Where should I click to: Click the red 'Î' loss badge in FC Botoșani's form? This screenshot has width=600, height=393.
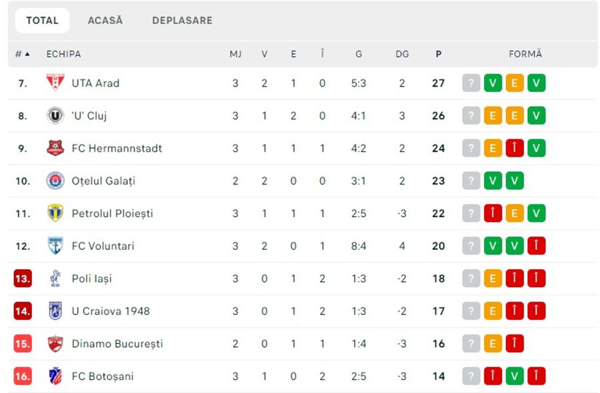pyautogui.click(x=493, y=376)
